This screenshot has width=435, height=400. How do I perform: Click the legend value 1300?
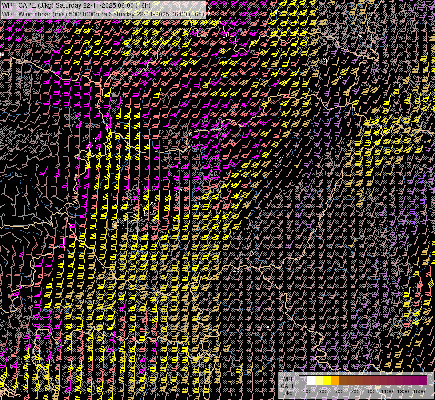(403, 392)
